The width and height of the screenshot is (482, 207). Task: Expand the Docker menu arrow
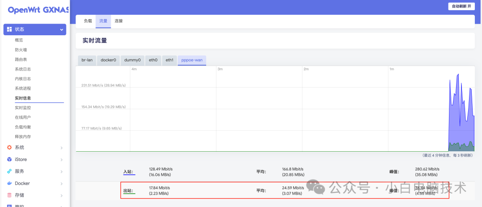[x=62, y=184]
